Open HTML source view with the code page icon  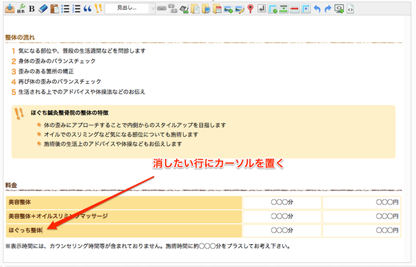[x=350, y=9]
